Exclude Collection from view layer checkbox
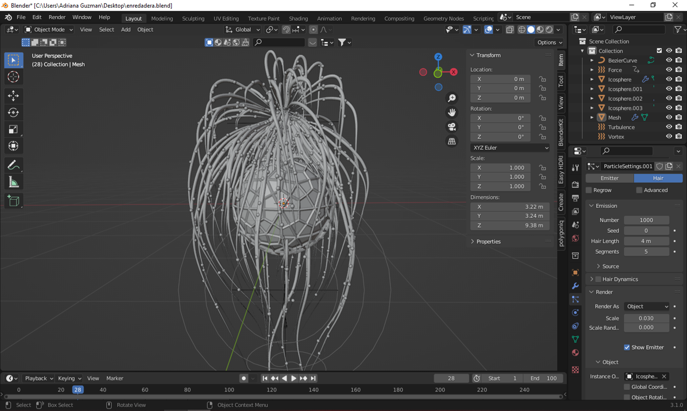Image resolution: width=687 pixels, height=411 pixels. coord(659,51)
